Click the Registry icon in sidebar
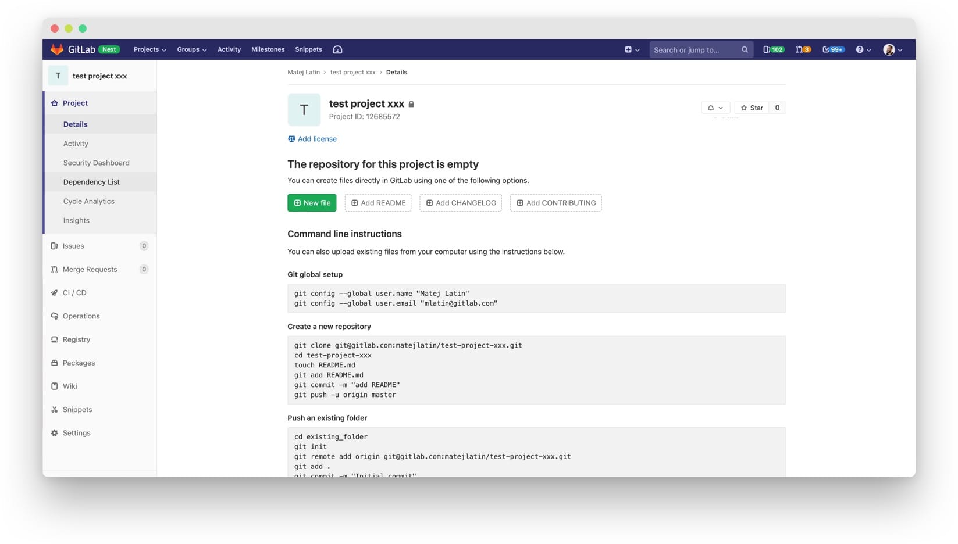The image size is (958, 544). 54,339
